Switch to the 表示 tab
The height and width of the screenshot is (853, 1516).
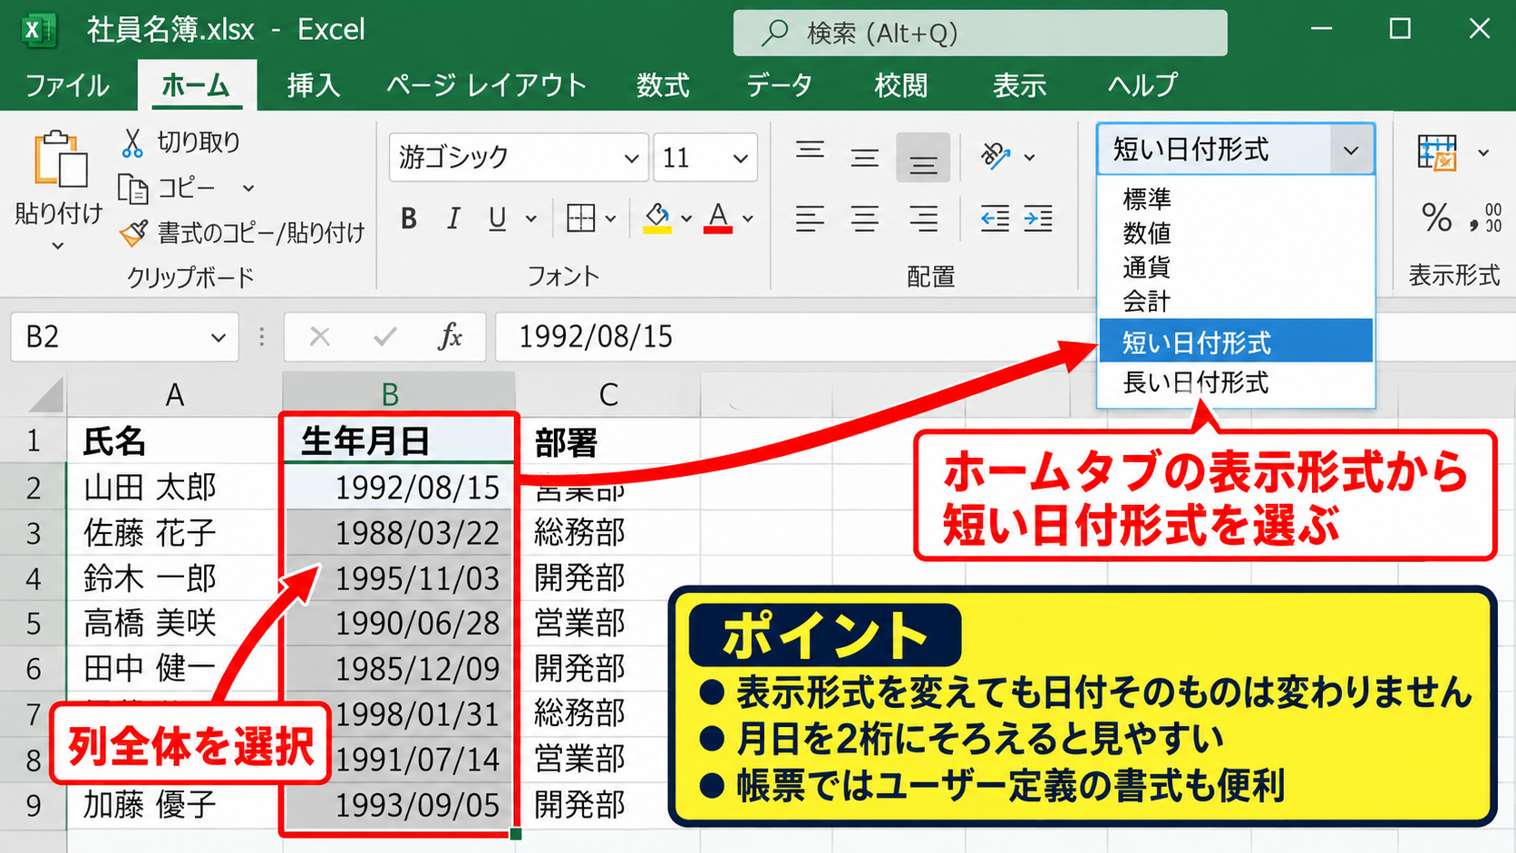[x=1019, y=85]
